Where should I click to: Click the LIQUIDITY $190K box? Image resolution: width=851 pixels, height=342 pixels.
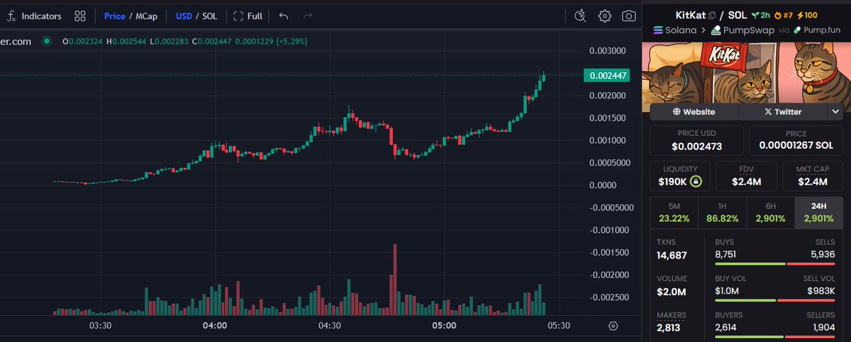tap(680, 176)
